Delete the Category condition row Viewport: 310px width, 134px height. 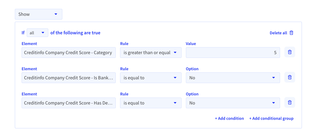pyautogui.click(x=290, y=52)
